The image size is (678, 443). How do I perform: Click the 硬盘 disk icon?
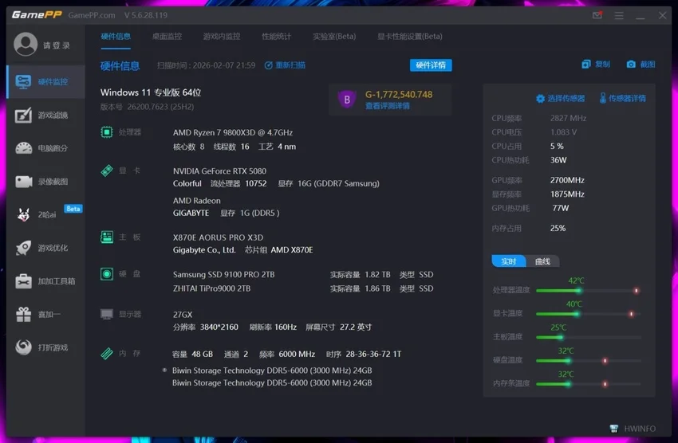107,274
